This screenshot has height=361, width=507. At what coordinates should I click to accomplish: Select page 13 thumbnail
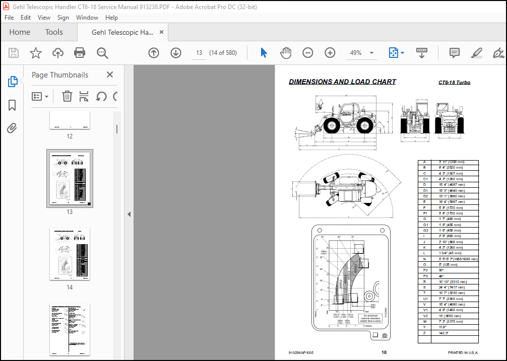point(70,179)
